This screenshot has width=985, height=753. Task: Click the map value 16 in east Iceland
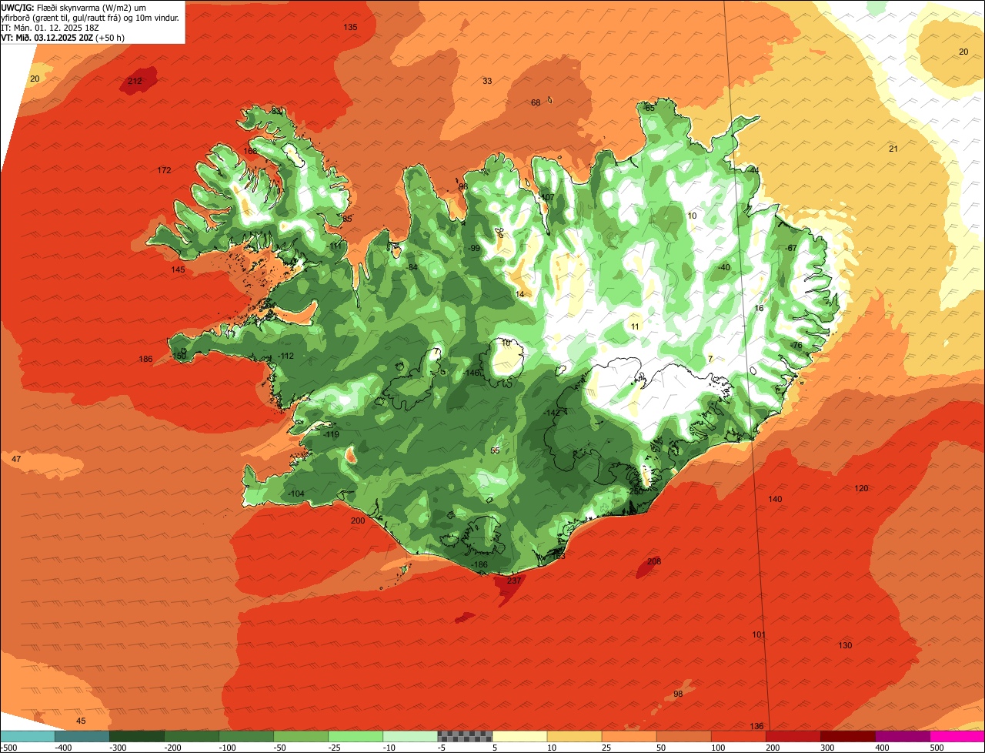tap(759, 308)
